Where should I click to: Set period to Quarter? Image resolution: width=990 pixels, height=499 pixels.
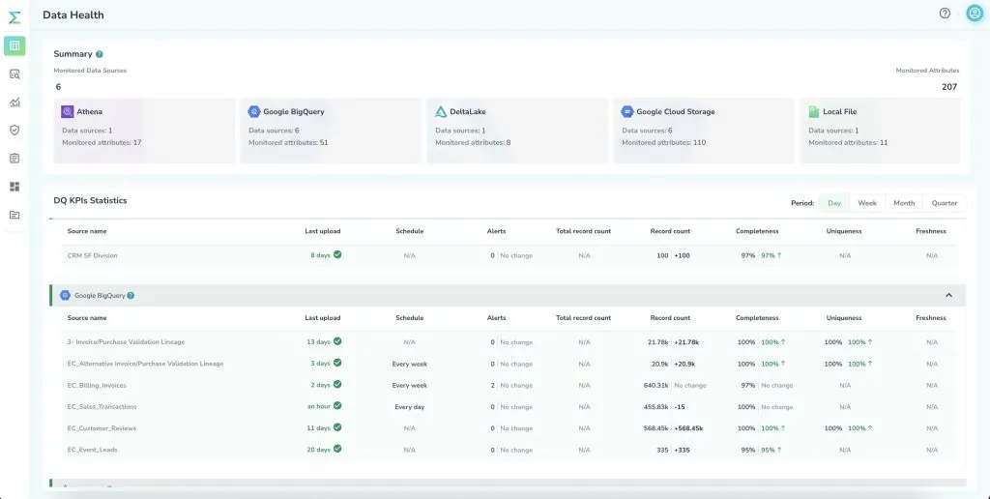944,203
